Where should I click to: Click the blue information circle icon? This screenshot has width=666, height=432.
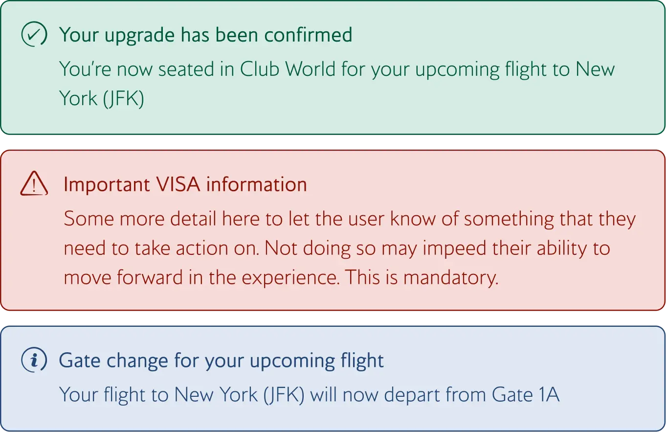(x=34, y=361)
